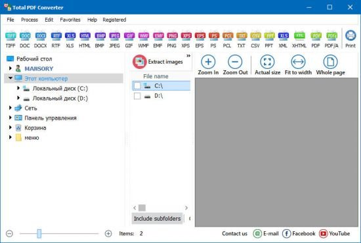Expand the меню folder node

pos(10,137)
